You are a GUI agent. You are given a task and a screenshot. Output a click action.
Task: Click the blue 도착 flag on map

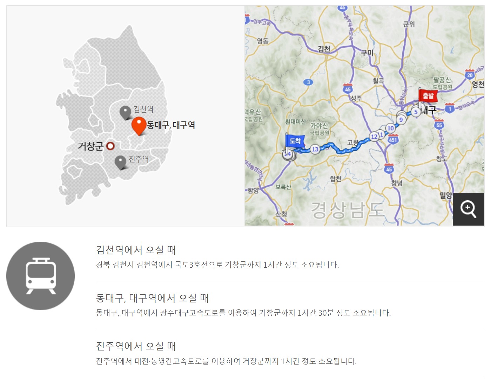click(294, 141)
